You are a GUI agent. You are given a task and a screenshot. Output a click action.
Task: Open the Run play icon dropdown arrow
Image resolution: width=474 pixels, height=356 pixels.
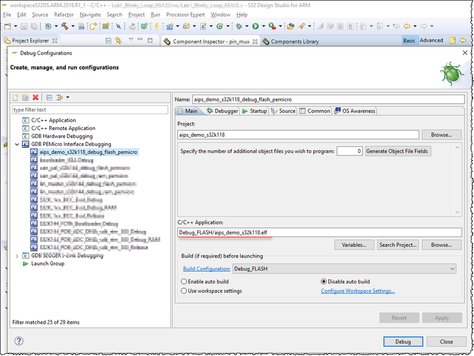click(263, 26)
